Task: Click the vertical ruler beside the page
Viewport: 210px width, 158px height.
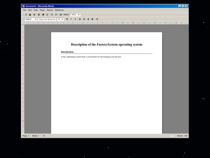Action: 23,79
